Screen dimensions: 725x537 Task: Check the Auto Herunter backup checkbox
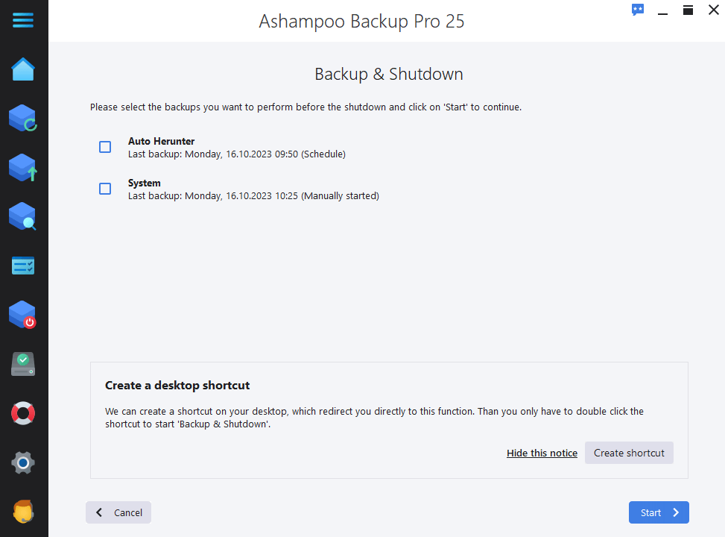104,147
